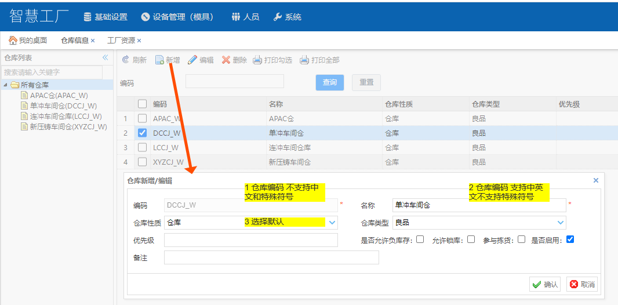Collapse the 所有仓库 tree node
Image resolution: width=618 pixels, height=305 pixels.
coord(6,85)
